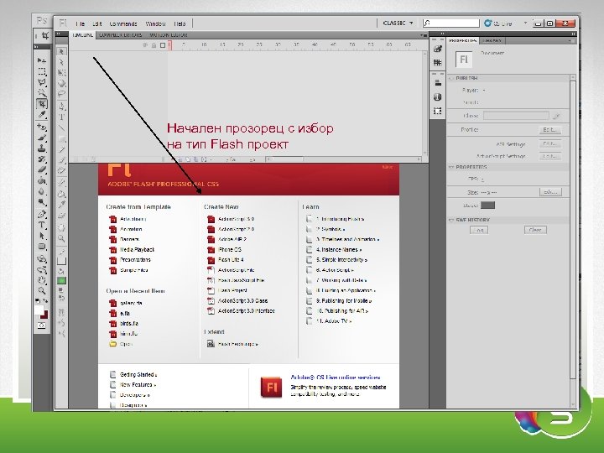Select the Lasso tool in Flash toolbar
604x453 pixels.
point(61,94)
